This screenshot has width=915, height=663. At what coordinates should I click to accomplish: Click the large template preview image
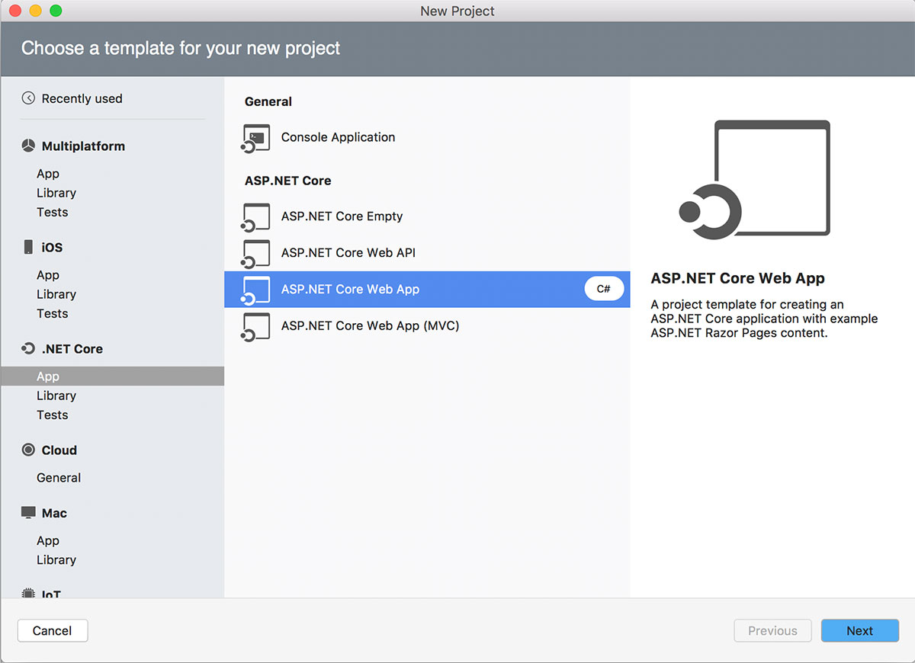coord(754,179)
